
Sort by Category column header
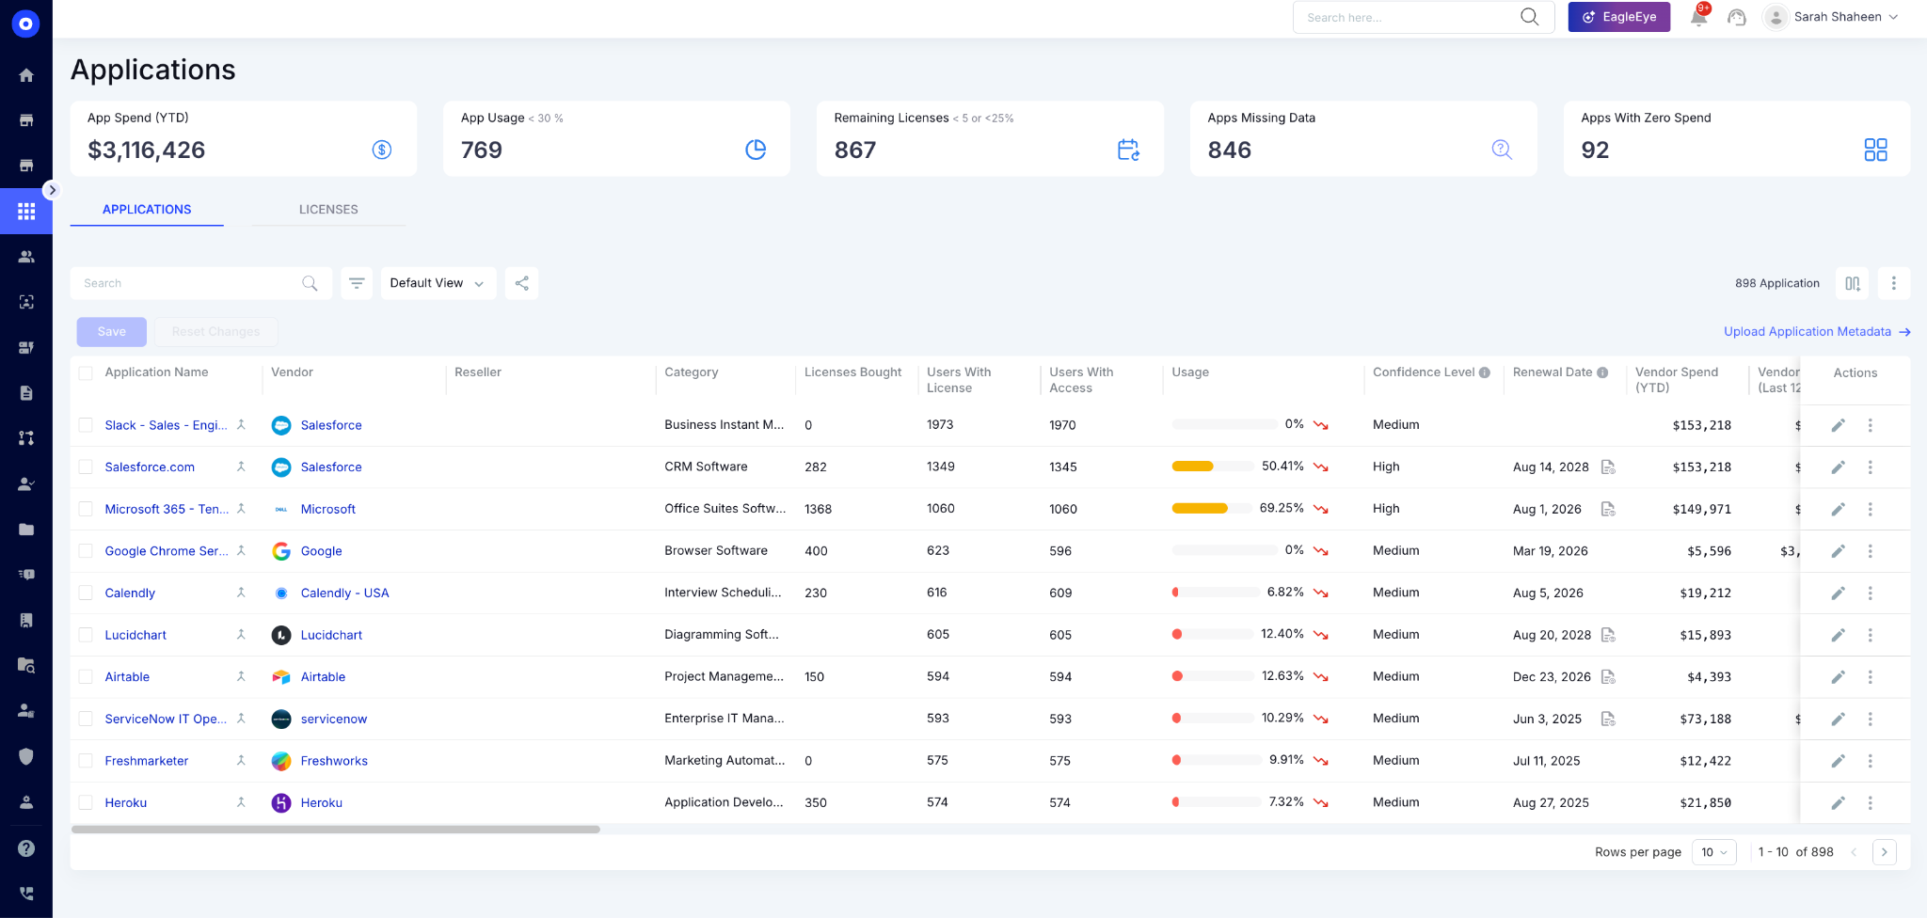pos(692,372)
